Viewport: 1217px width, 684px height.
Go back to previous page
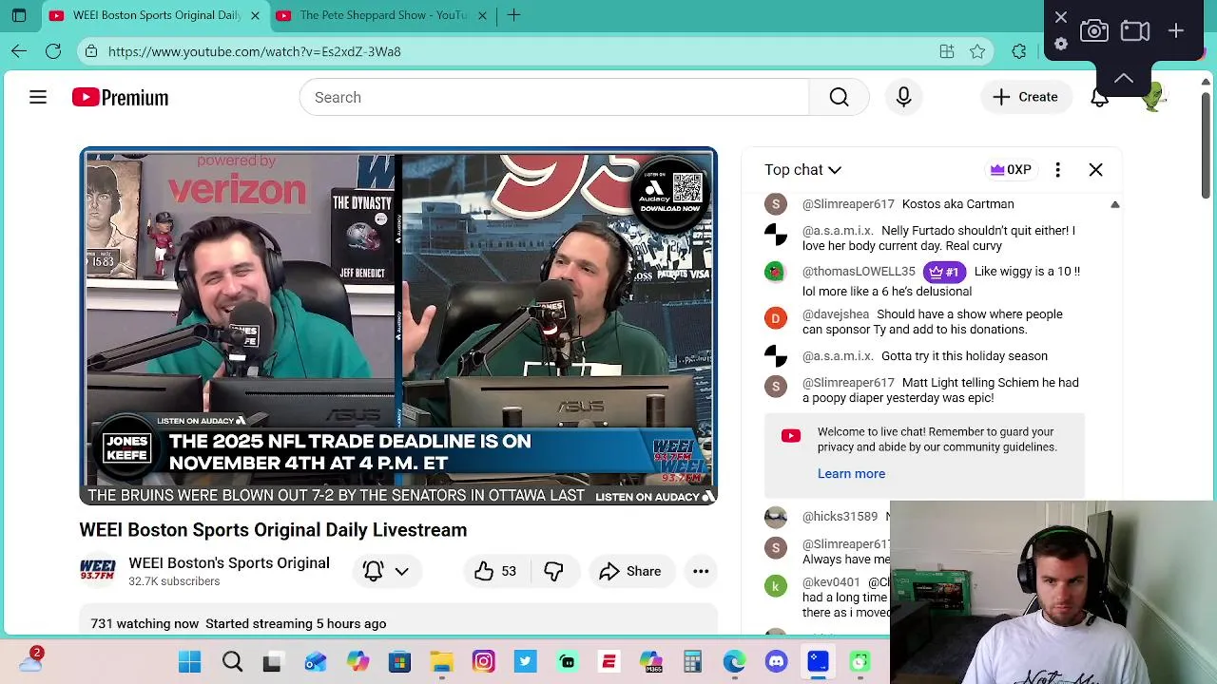19,51
